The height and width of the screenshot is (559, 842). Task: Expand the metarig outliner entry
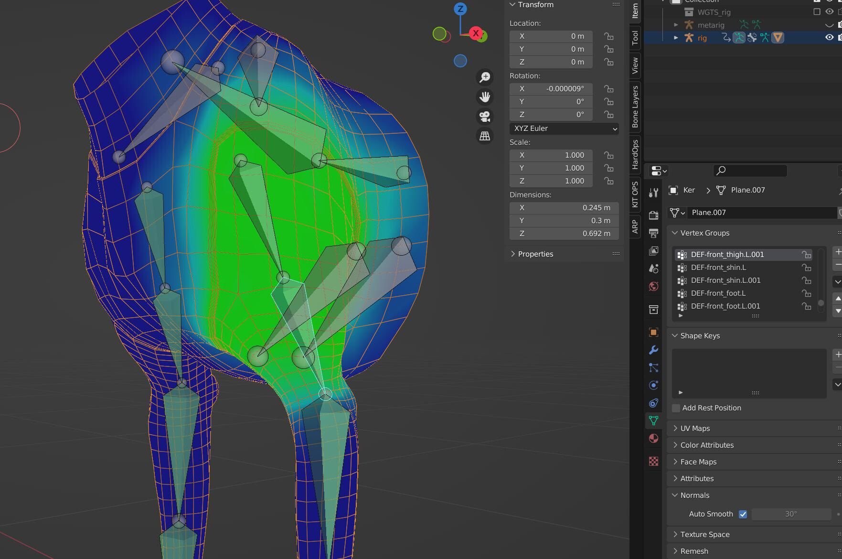[675, 25]
